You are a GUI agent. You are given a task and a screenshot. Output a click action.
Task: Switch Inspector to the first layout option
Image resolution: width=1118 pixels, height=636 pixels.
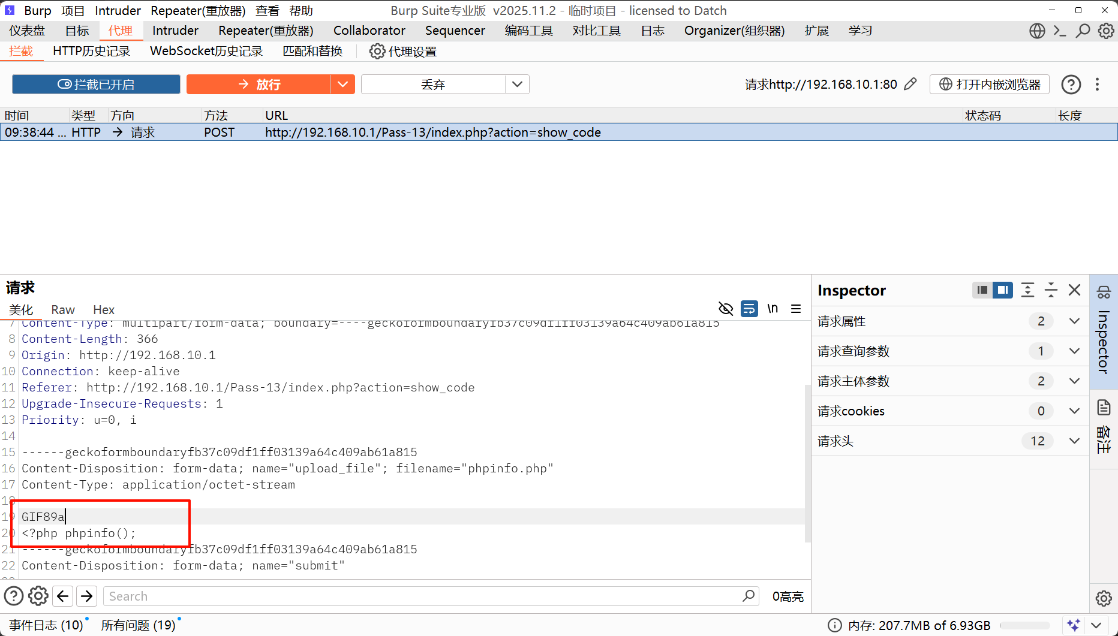(x=982, y=290)
